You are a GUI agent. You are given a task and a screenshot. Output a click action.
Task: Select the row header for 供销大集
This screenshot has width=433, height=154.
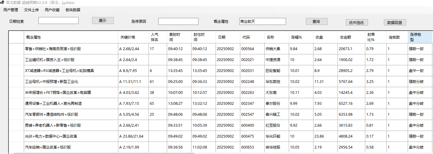pyautogui.click(x=16, y=49)
